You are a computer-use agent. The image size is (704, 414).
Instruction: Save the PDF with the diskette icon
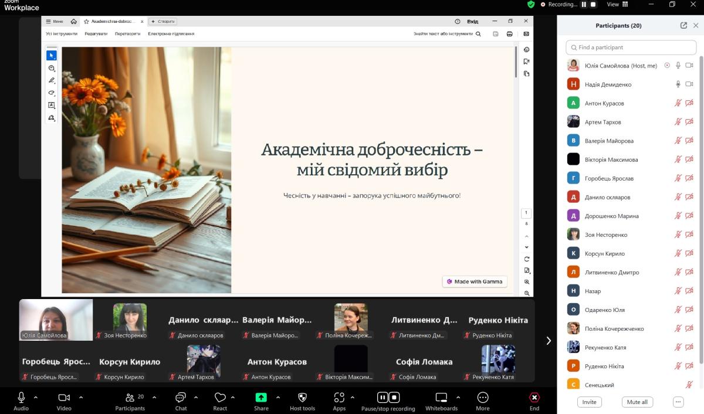[496, 34]
